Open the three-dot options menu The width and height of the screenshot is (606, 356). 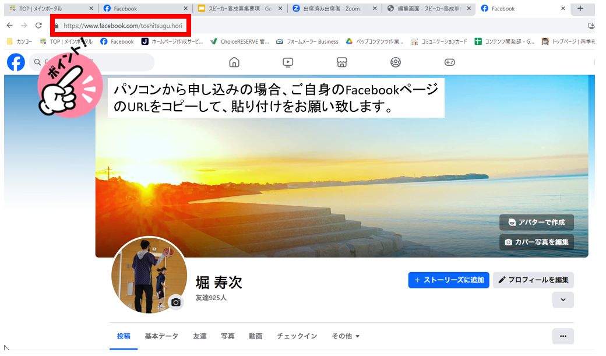pos(563,336)
